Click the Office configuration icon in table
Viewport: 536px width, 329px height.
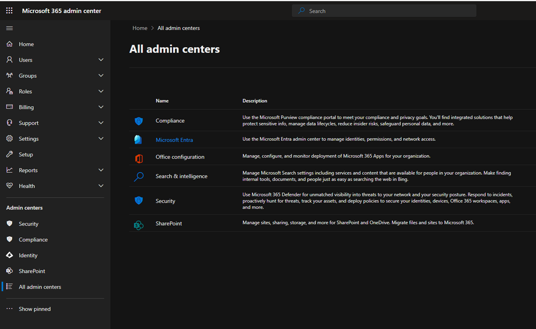coord(139,159)
